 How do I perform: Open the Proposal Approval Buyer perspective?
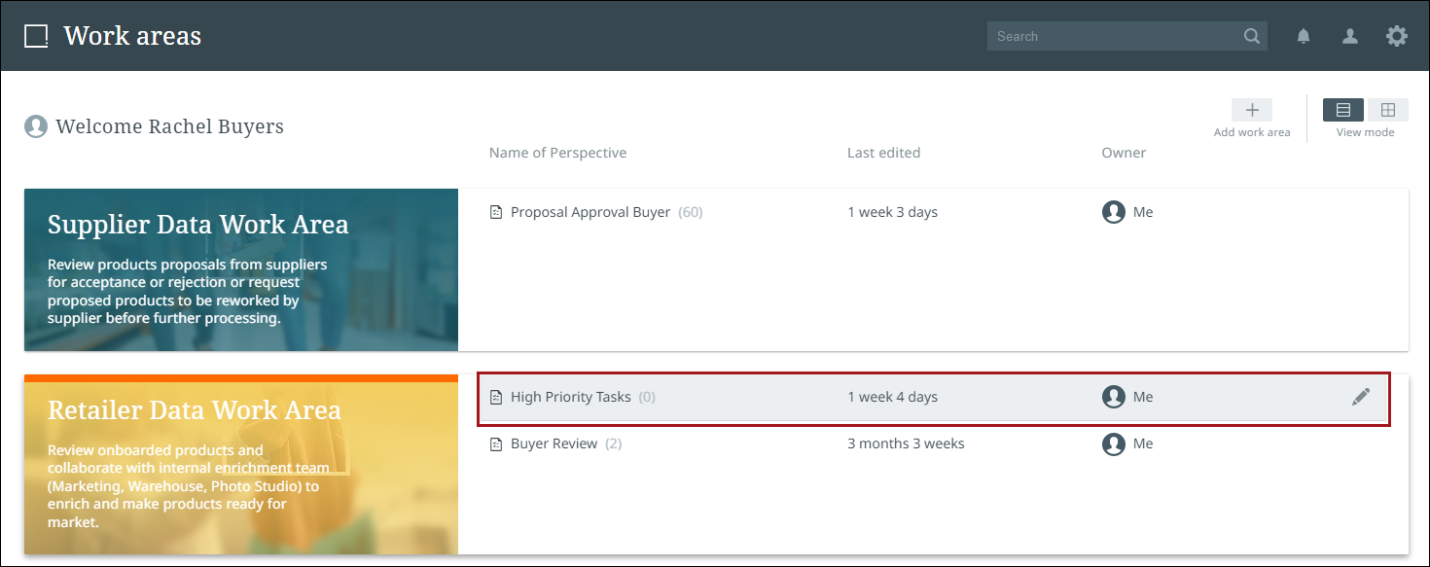point(590,212)
